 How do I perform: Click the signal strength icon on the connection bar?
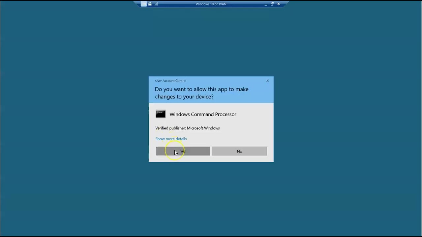[x=156, y=4]
